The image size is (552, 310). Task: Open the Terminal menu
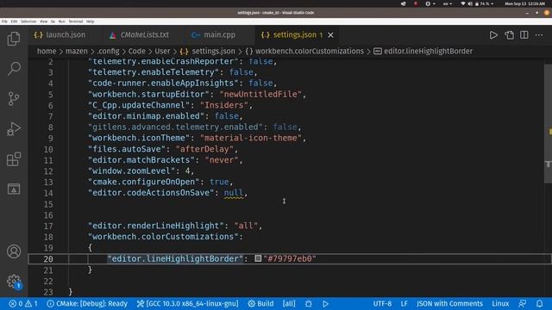76,22
